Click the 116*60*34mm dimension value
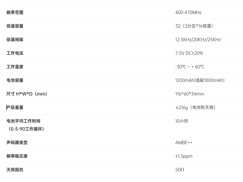Image resolution: width=243 pixels, height=182 pixels. click(190, 94)
